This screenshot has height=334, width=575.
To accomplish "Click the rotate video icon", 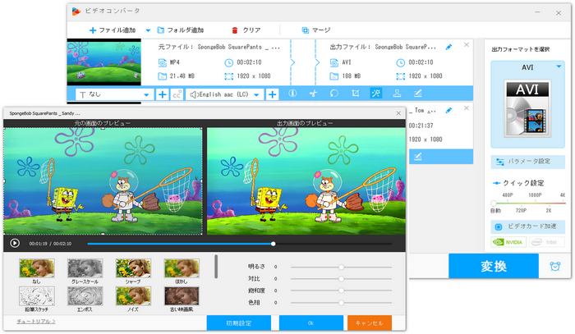I will (333, 94).
